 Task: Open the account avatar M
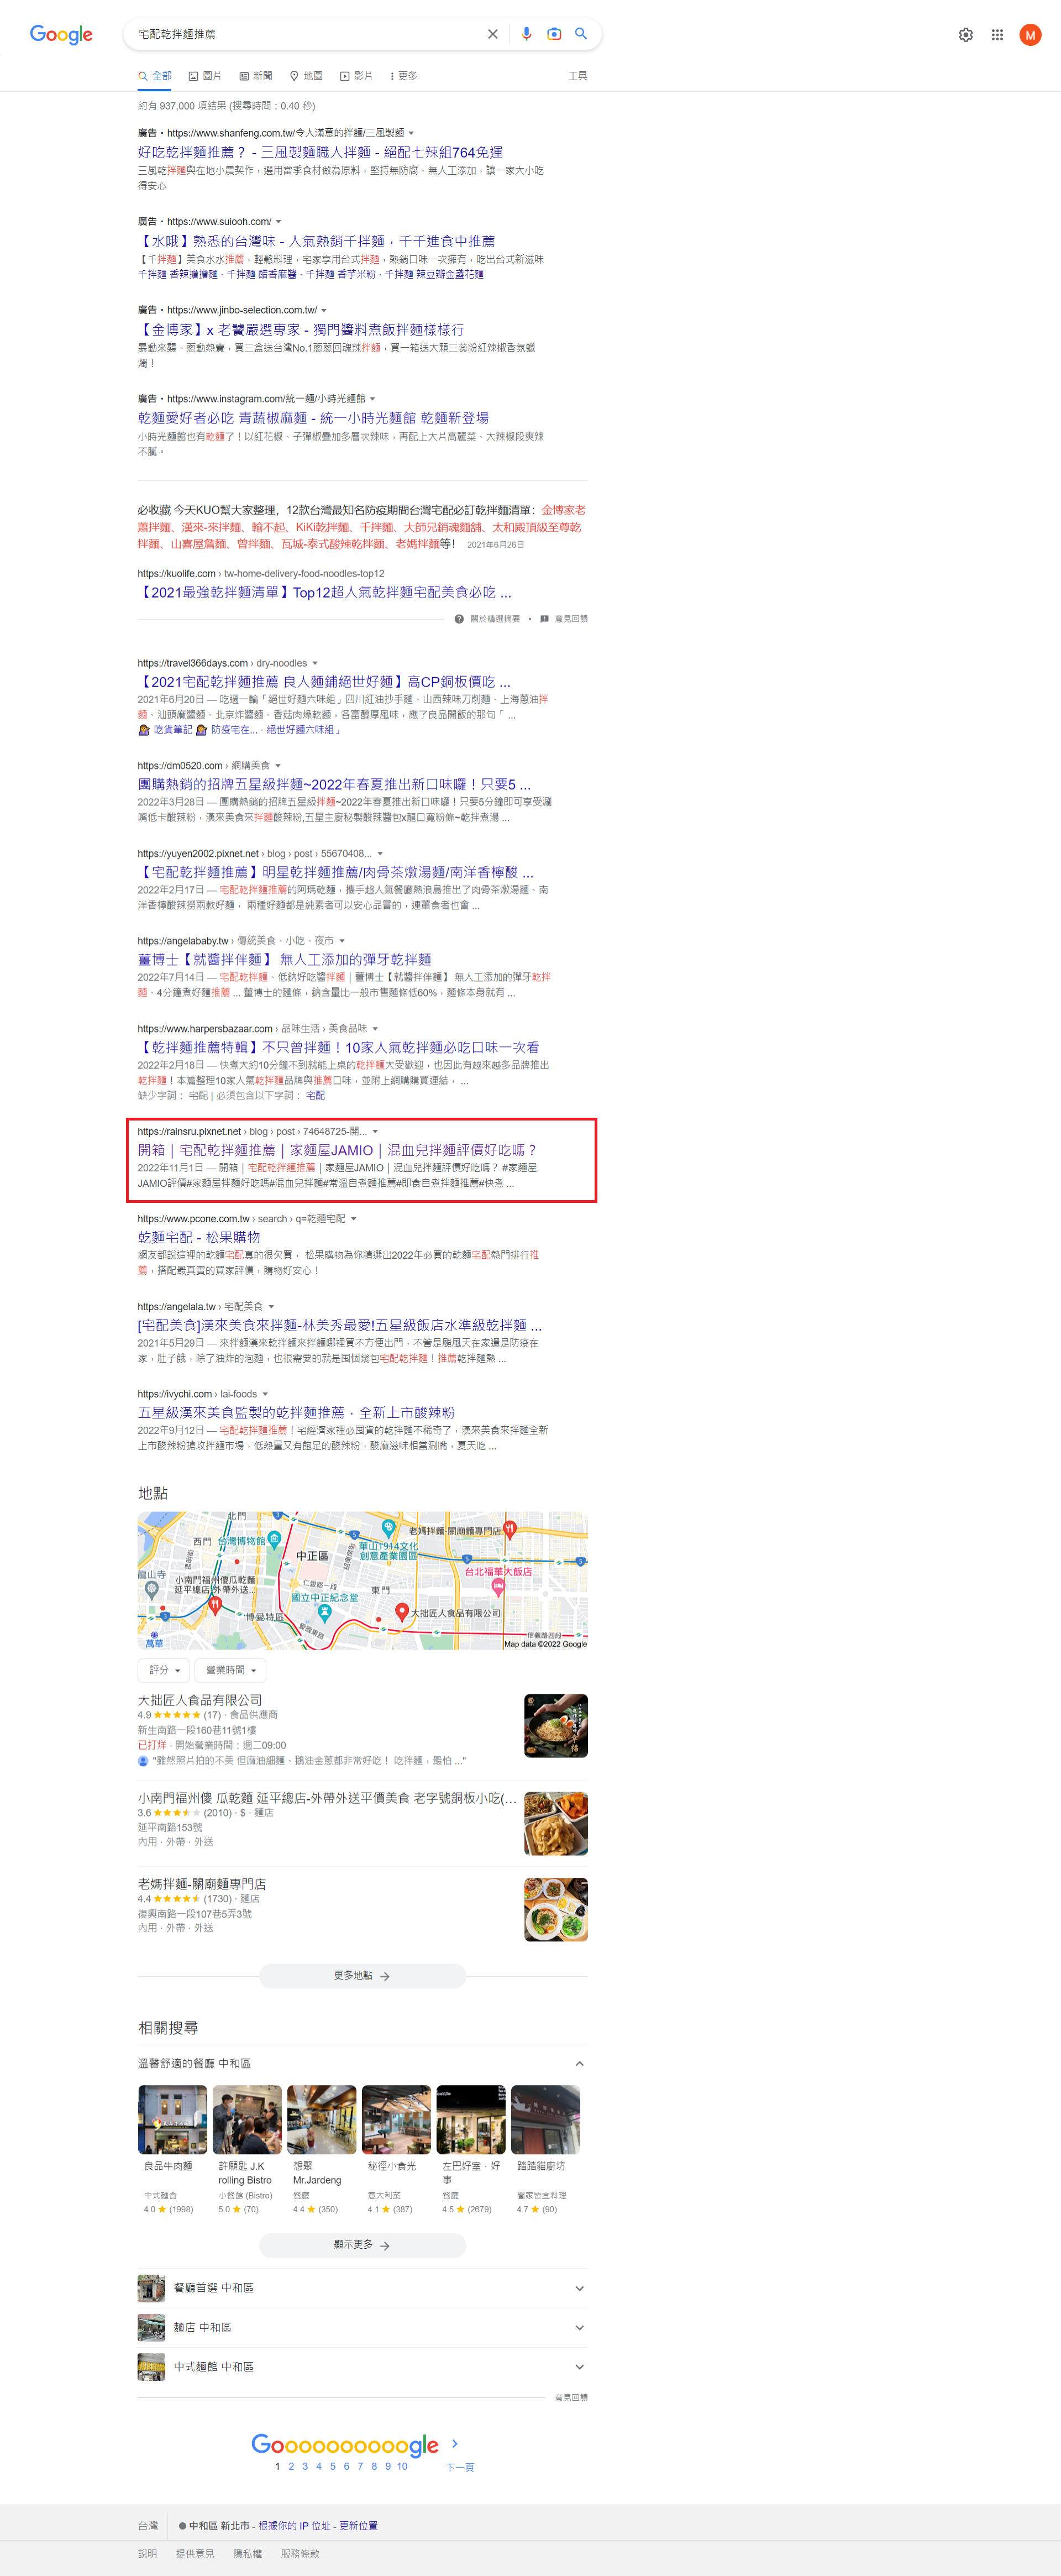[x=1030, y=35]
